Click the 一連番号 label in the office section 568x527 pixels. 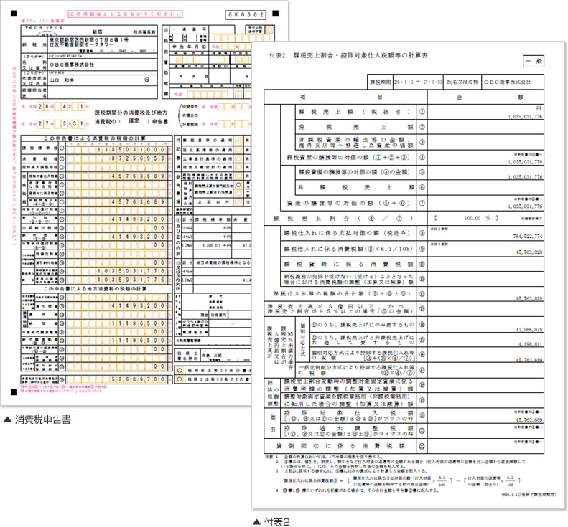[189, 29]
